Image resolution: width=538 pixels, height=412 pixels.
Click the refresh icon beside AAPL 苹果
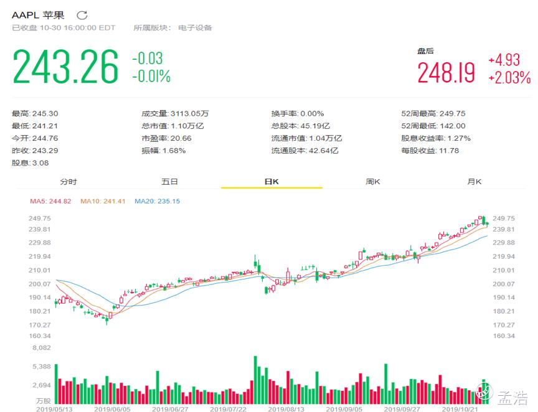coord(82,15)
